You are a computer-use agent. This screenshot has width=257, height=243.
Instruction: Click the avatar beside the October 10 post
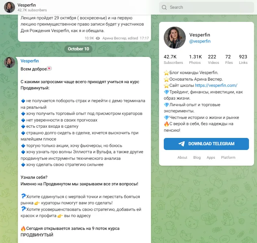point(10,62)
